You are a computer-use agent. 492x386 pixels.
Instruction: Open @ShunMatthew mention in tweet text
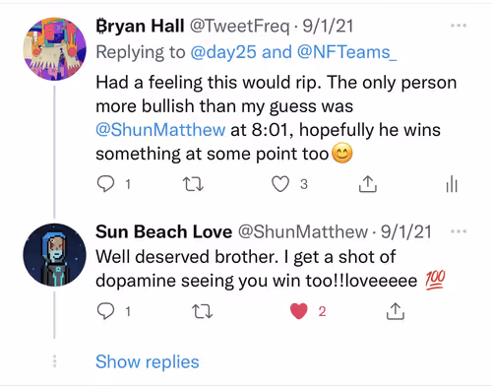(160, 130)
